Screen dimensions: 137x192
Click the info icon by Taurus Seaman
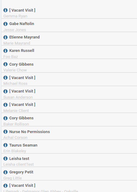(6, 145)
